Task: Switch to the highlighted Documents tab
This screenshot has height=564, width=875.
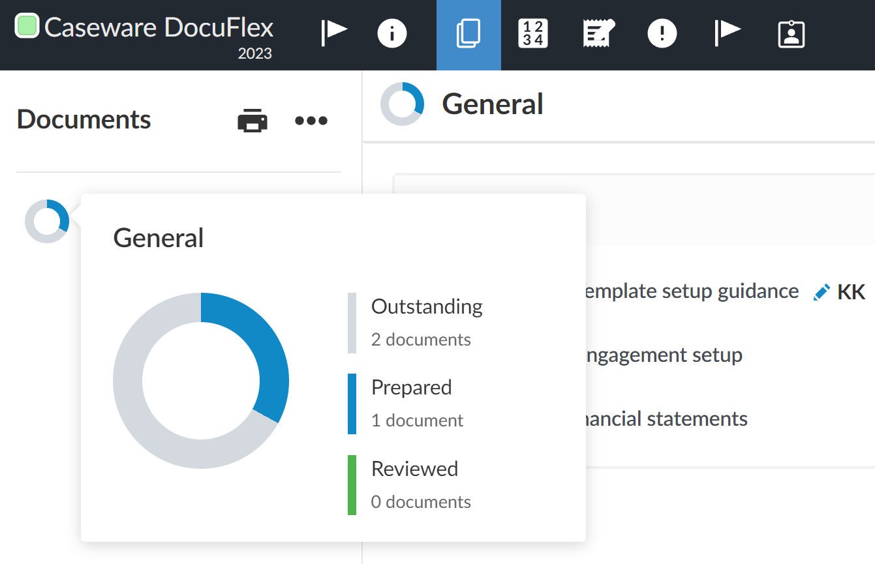Action: (468, 33)
